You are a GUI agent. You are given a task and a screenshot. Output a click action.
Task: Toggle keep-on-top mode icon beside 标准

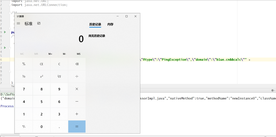39,23
